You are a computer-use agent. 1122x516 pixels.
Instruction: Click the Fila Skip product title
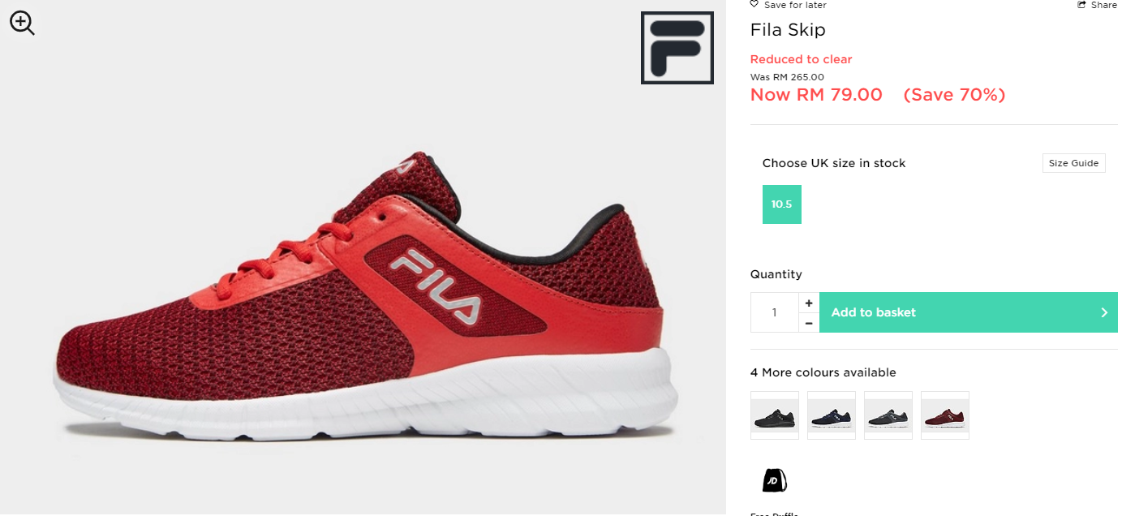click(788, 30)
